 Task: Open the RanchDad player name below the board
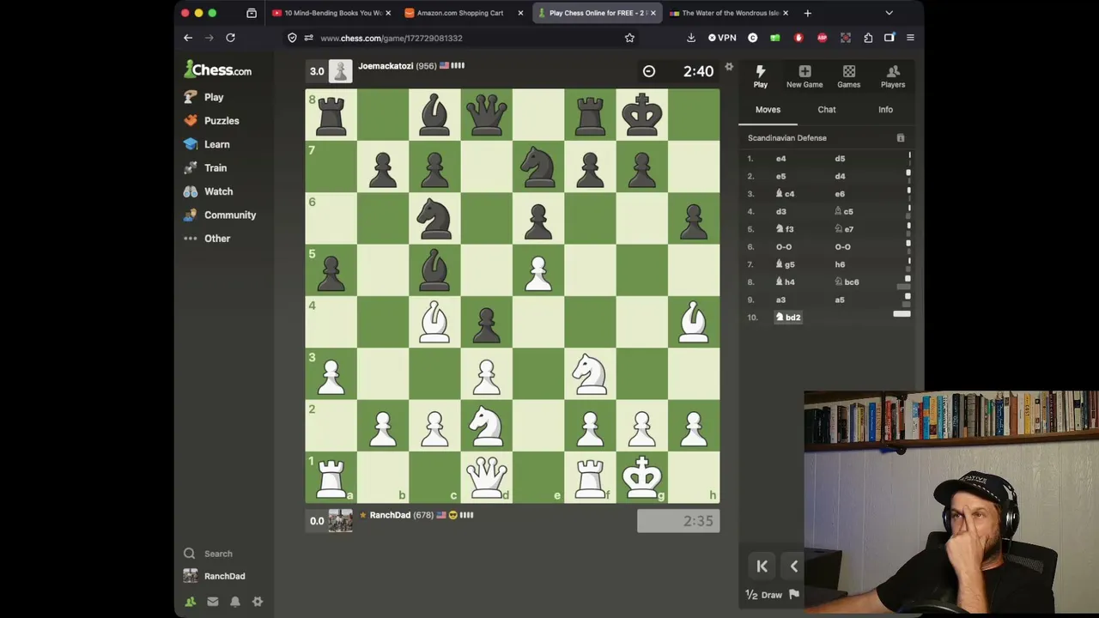pyautogui.click(x=390, y=515)
